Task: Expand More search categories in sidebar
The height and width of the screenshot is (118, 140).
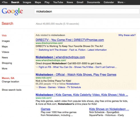Action: coord(5,68)
